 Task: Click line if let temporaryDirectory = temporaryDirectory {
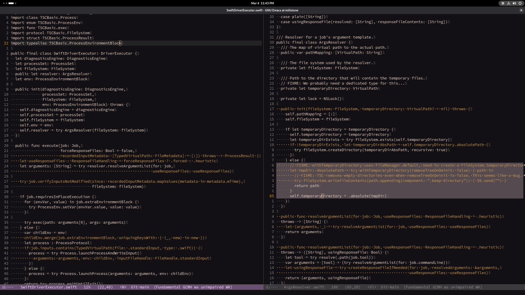[x=341, y=129]
